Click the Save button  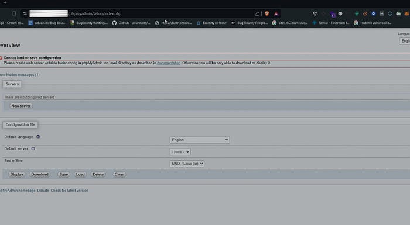pyautogui.click(x=64, y=174)
